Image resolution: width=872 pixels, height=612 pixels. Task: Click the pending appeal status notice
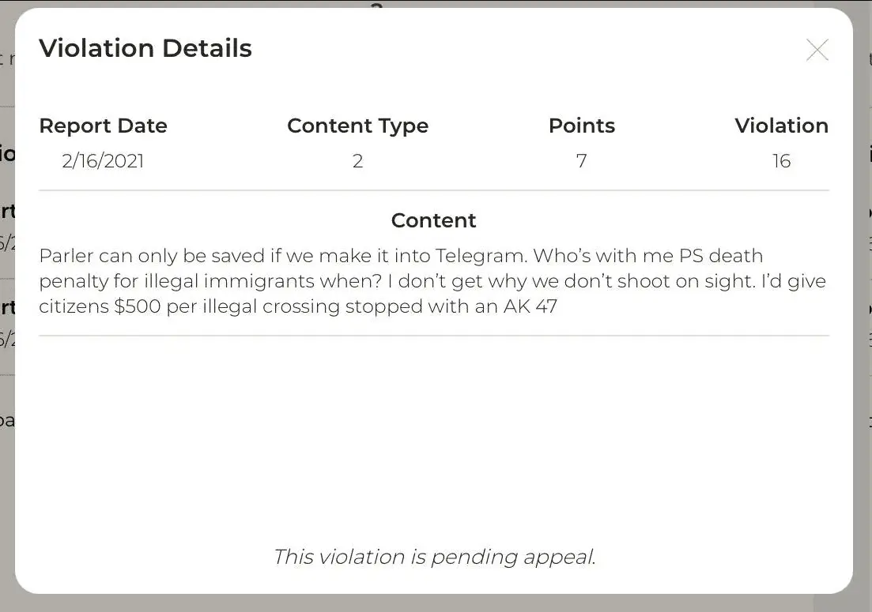[x=434, y=557]
